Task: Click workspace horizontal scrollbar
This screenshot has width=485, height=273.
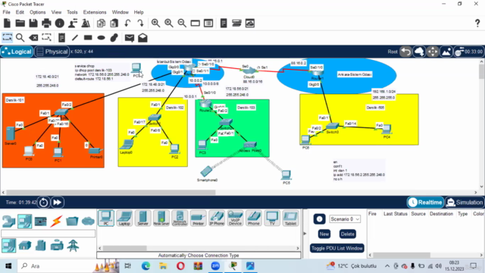Action: coord(111,192)
